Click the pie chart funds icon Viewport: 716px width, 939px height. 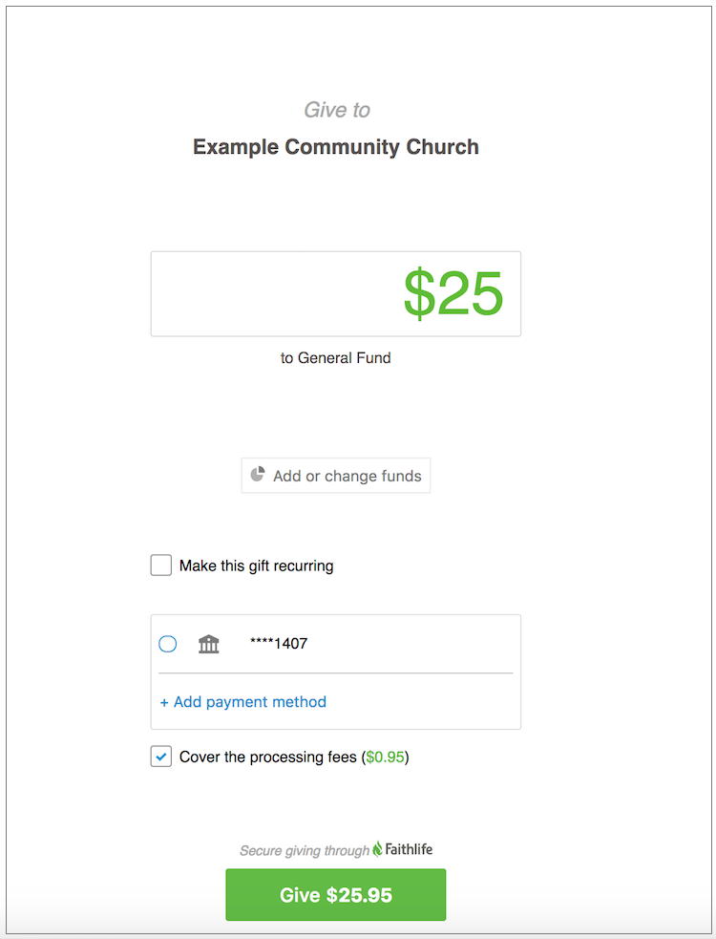tap(258, 474)
